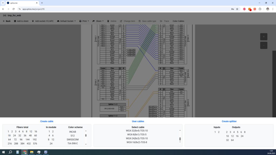Viewport: 276px width, 155px height.
Task: Select cable WGX-32(8x4)-TOS-10
Action: coord(137,131)
